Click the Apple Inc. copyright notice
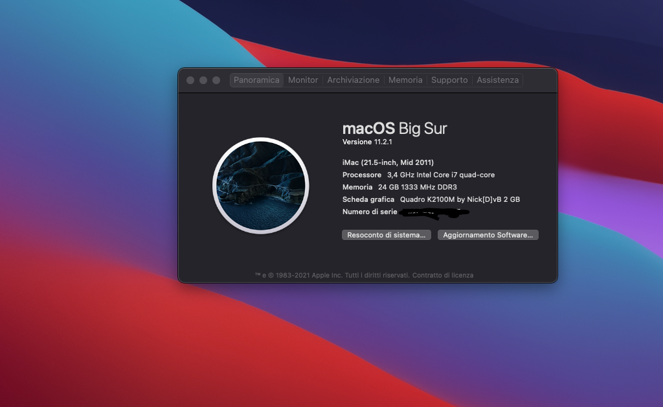This screenshot has height=407, width=663. (x=332, y=275)
